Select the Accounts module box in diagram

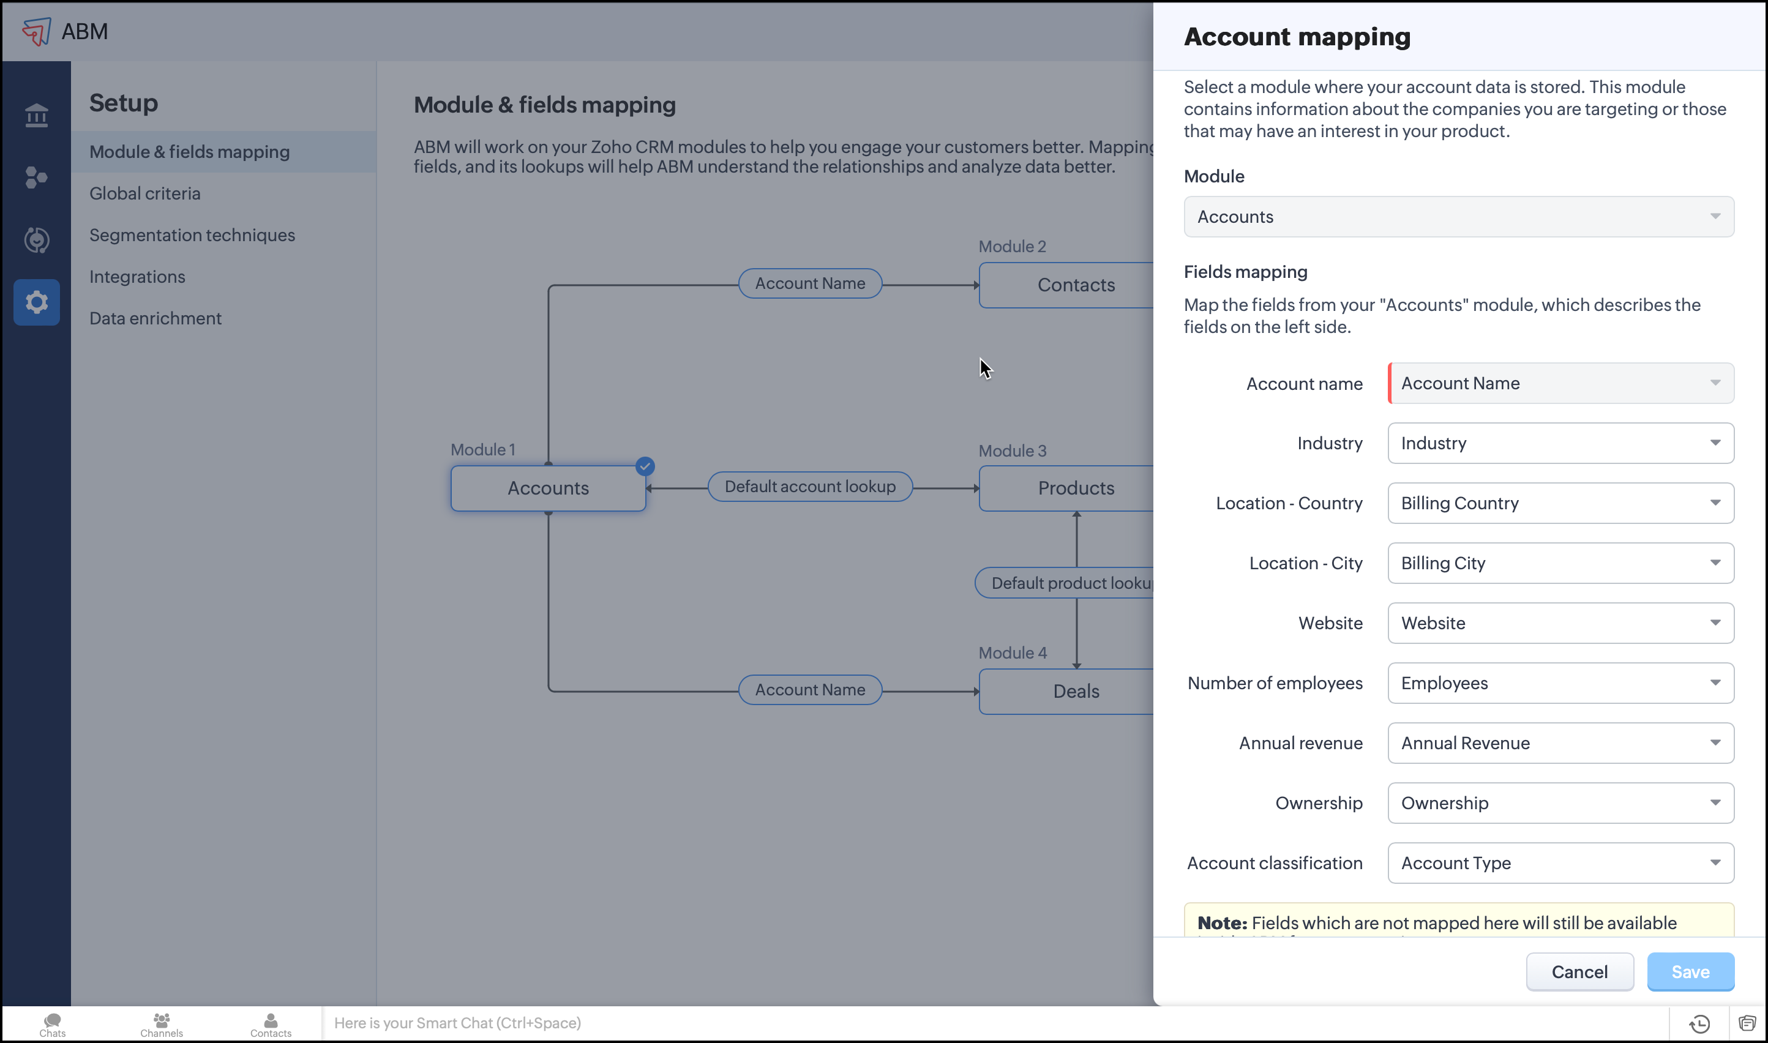pyautogui.click(x=548, y=488)
